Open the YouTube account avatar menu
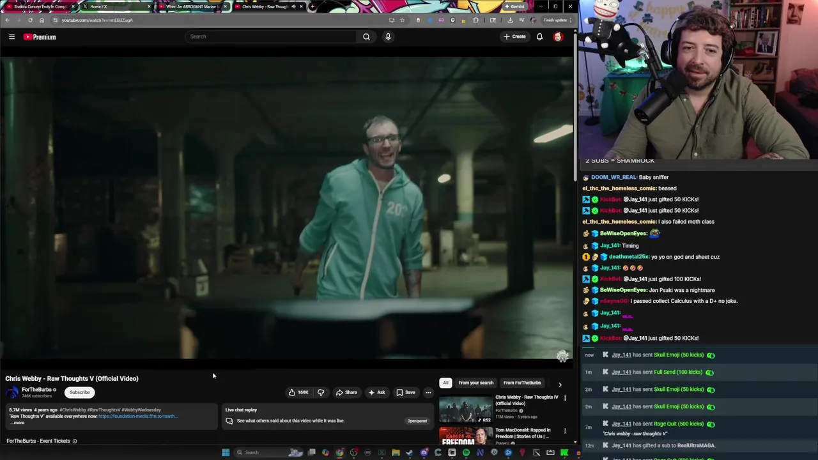The width and height of the screenshot is (818, 460). click(x=558, y=37)
